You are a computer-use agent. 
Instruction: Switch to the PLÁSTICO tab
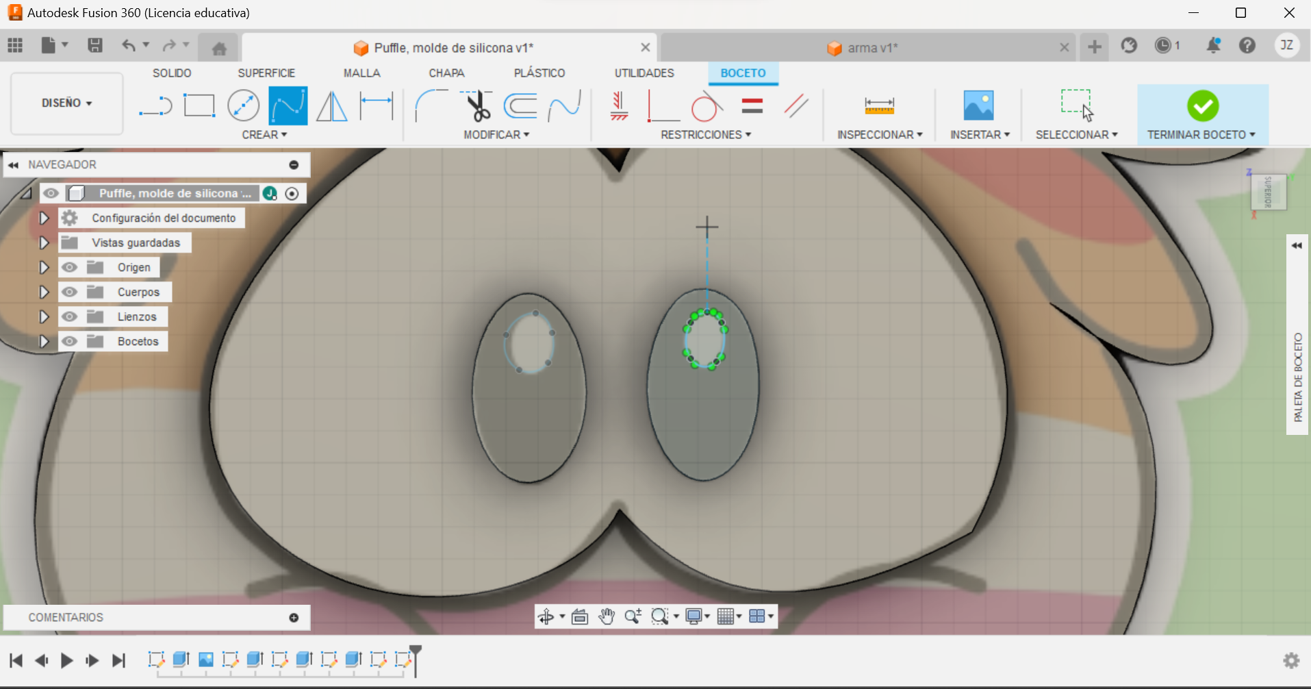(x=539, y=73)
